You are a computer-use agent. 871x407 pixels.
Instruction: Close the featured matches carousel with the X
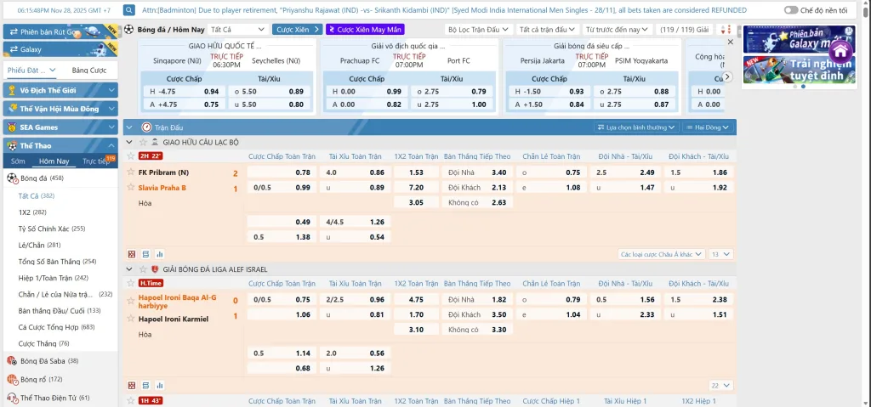tap(729, 41)
